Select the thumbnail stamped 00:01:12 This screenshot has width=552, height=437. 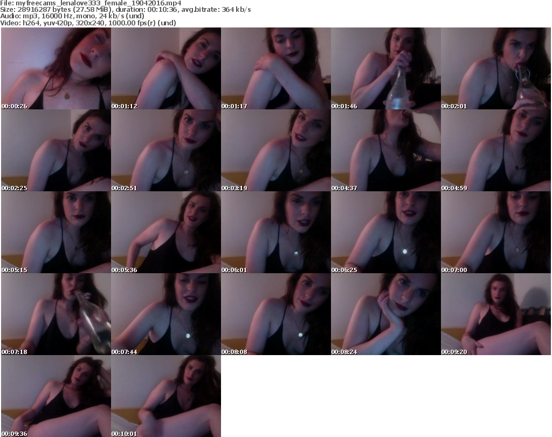coord(166,68)
